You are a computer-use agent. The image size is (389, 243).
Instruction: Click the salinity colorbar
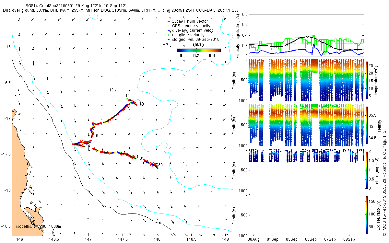click(367, 125)
